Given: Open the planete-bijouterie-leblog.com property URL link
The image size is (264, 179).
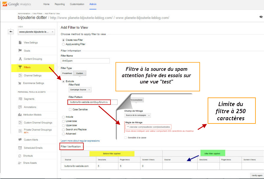Looking at the screenshot, I should 81,18.
